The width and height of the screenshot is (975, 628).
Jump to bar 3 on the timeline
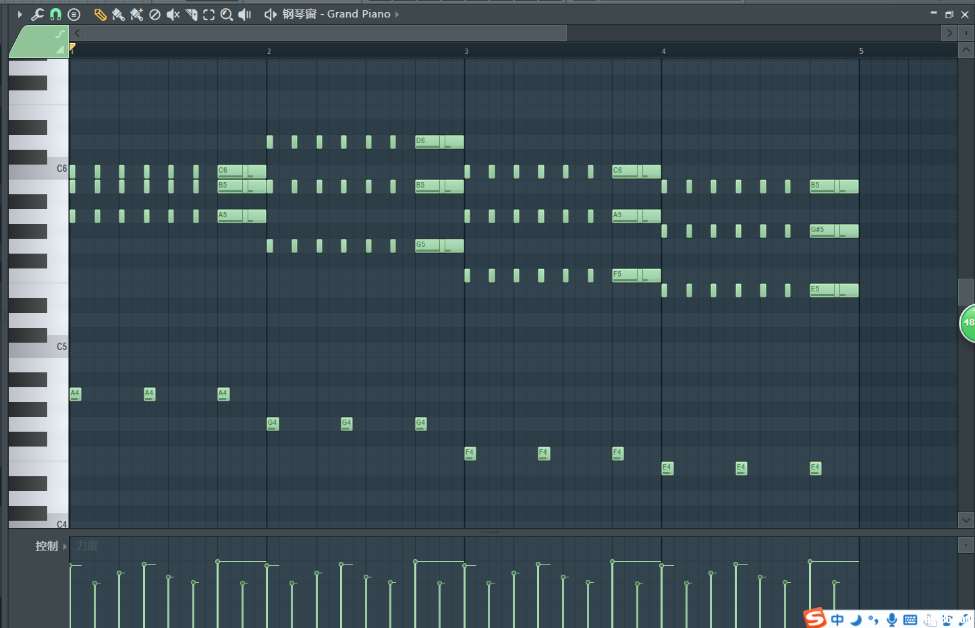point(466,51)
